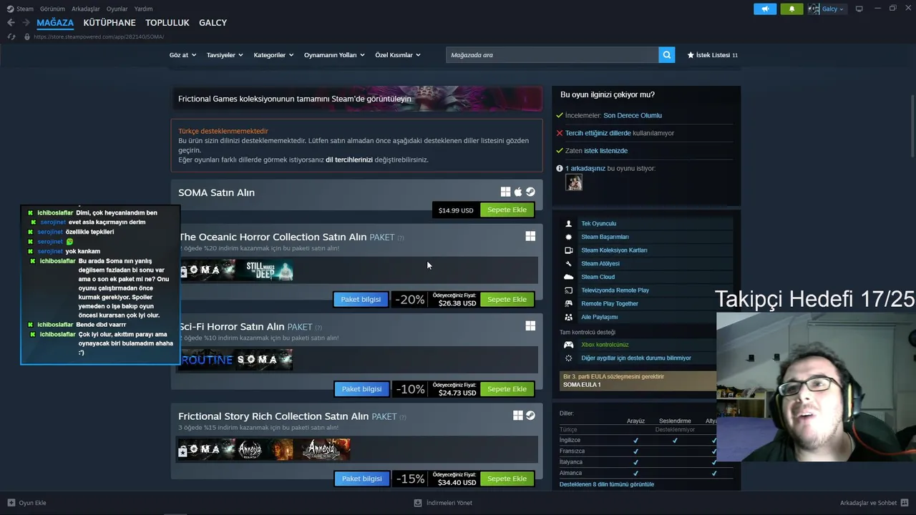Go forward with the right arrow
The height and width of the screenshot is (515, 916).
point(26,23)
